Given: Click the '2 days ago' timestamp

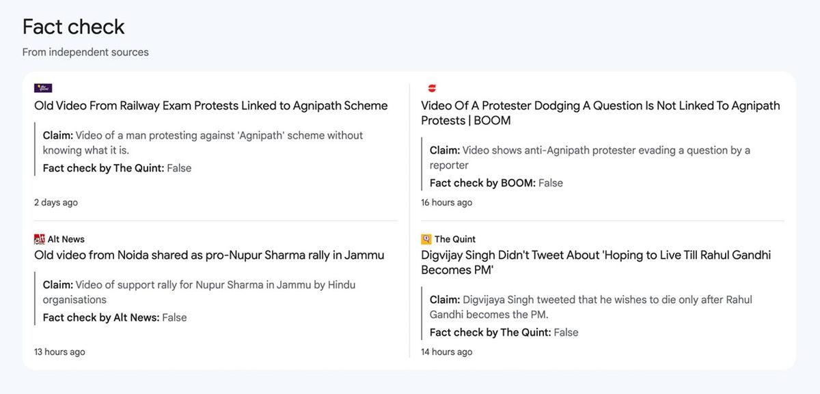Looking at the screenshot, I should [56, 203].
